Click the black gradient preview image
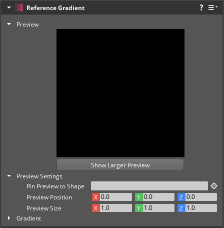The image size is (224, 228). point(120,93)
